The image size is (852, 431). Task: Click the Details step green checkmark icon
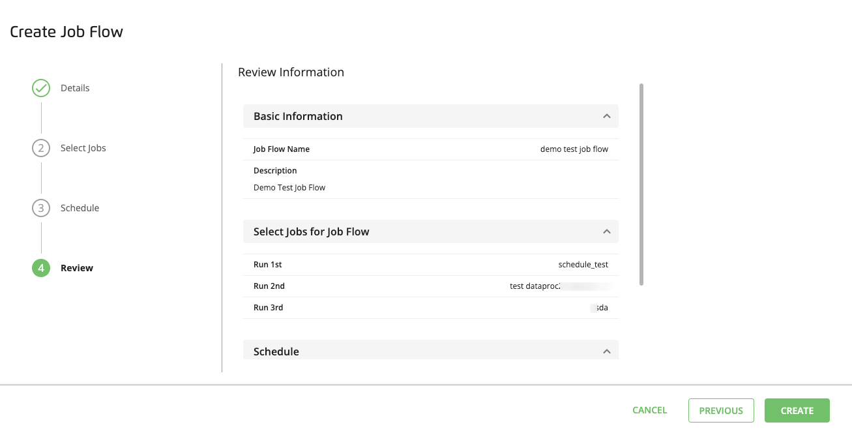pyautogui.click(x=41, y=88)
